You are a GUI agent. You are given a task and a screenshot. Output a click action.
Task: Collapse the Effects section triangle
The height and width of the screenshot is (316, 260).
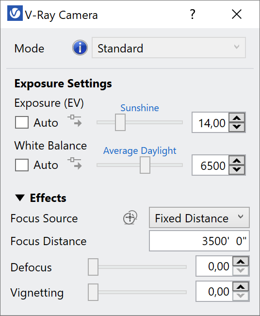point(20,198)
